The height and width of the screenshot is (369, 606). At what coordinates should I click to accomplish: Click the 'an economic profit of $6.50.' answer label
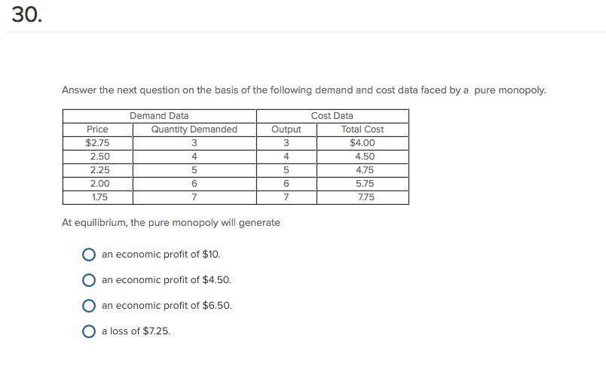[166, 306]
